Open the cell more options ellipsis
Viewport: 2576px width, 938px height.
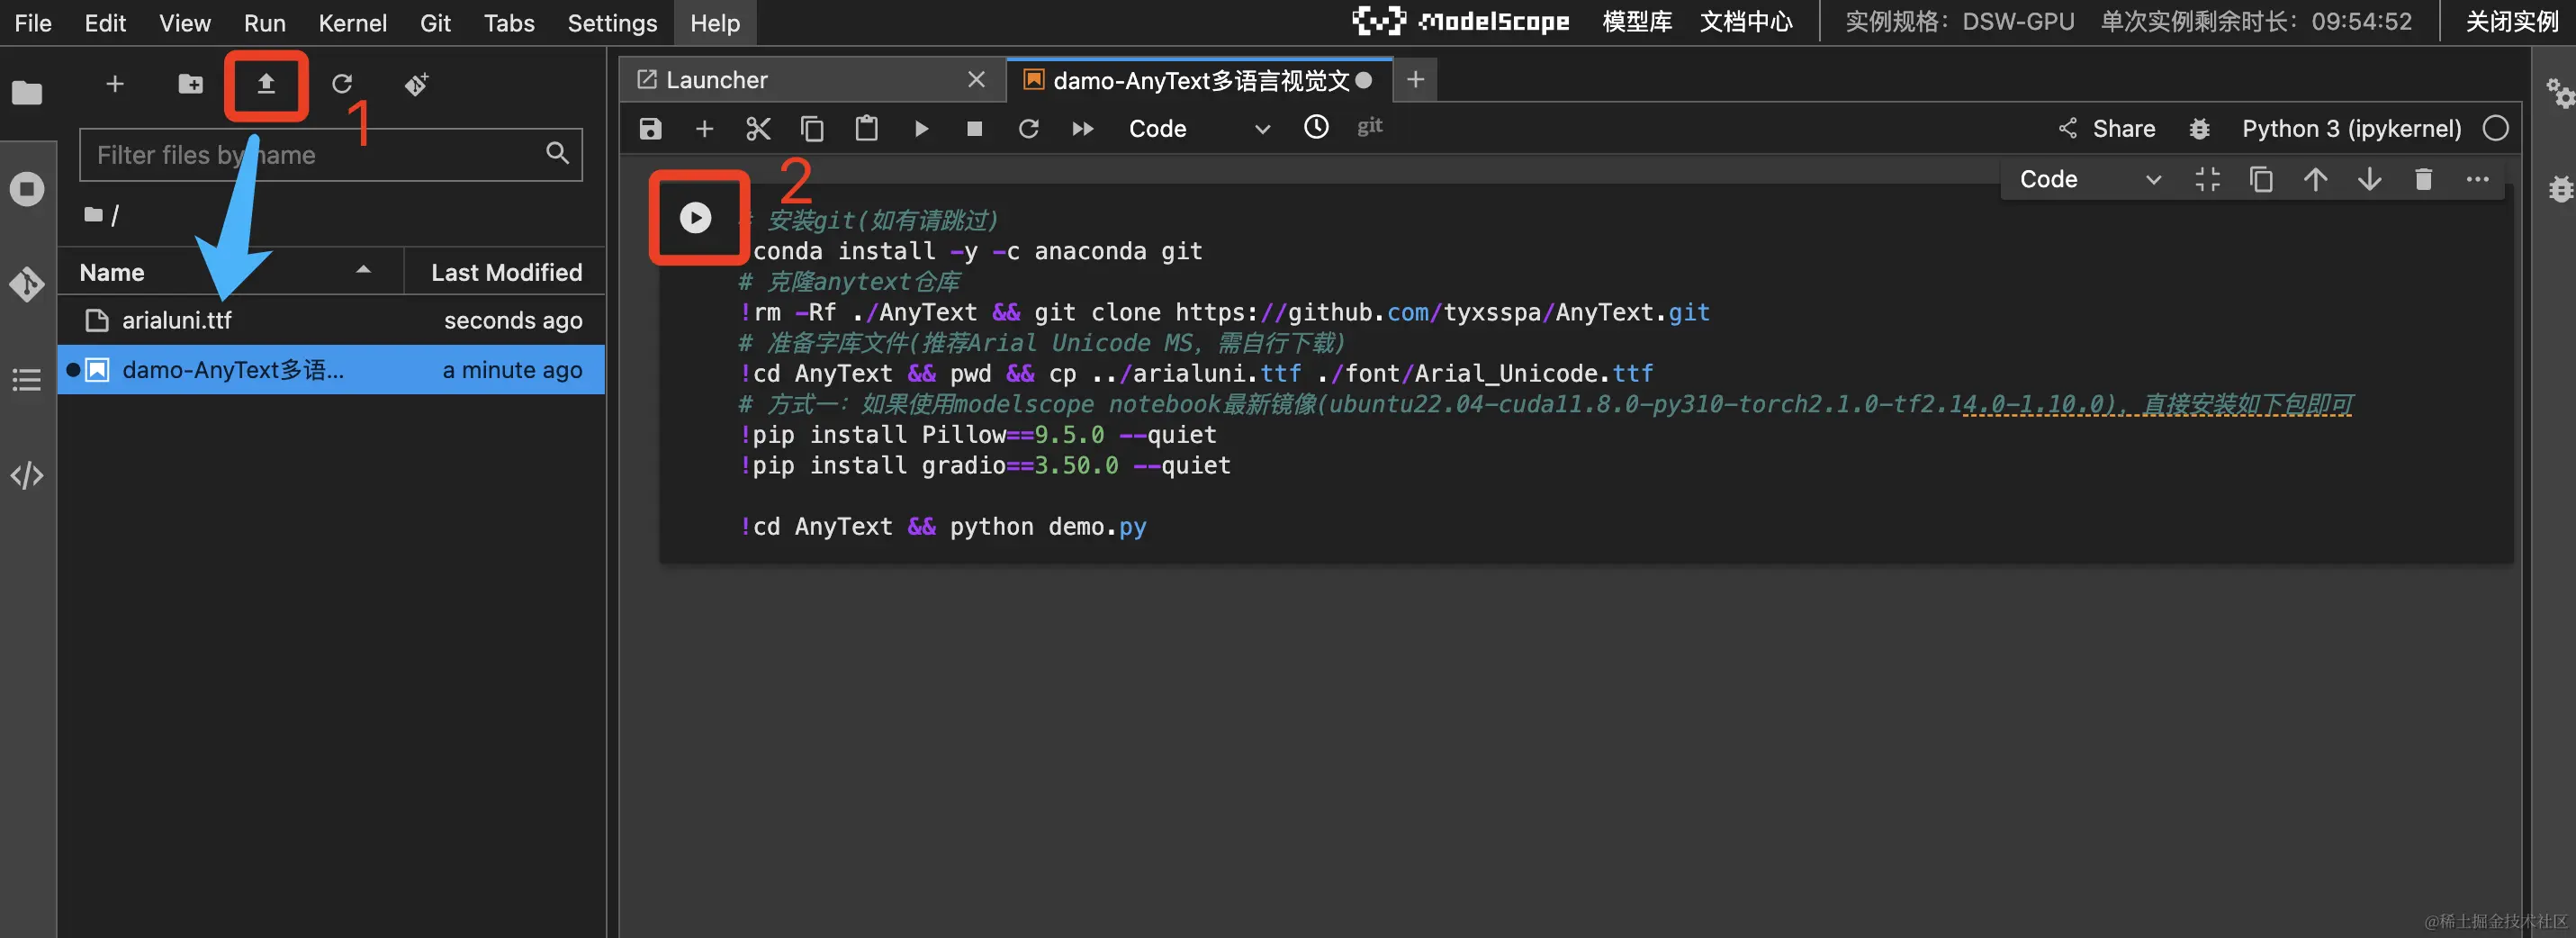2478,179
